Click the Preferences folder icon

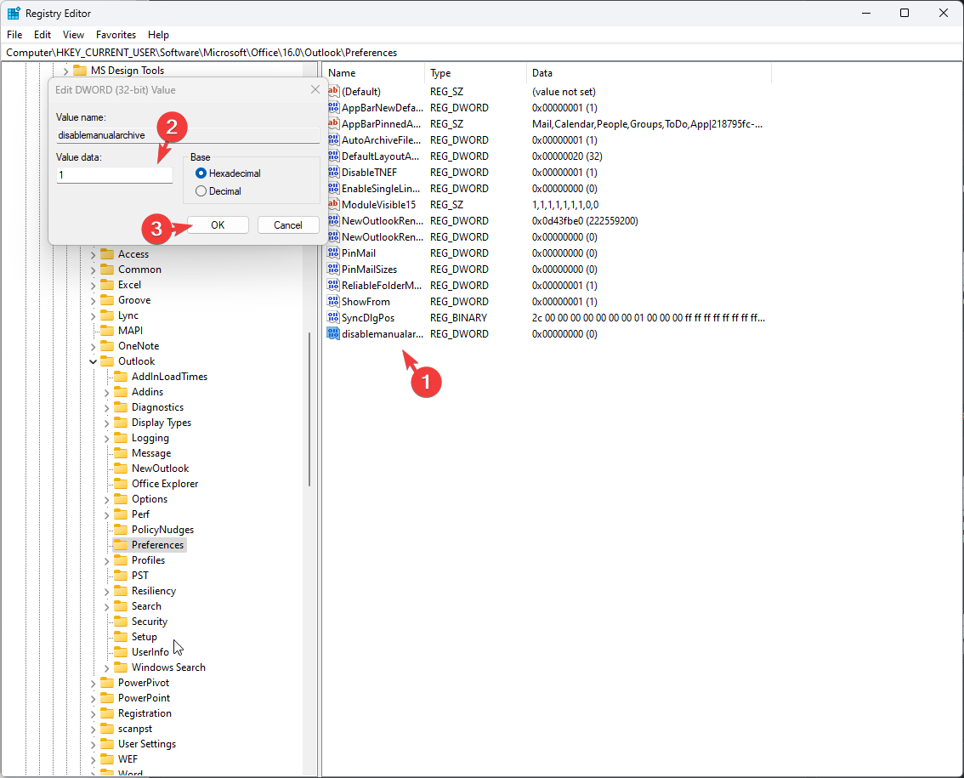pyautogui.click(x=121, y=545)
